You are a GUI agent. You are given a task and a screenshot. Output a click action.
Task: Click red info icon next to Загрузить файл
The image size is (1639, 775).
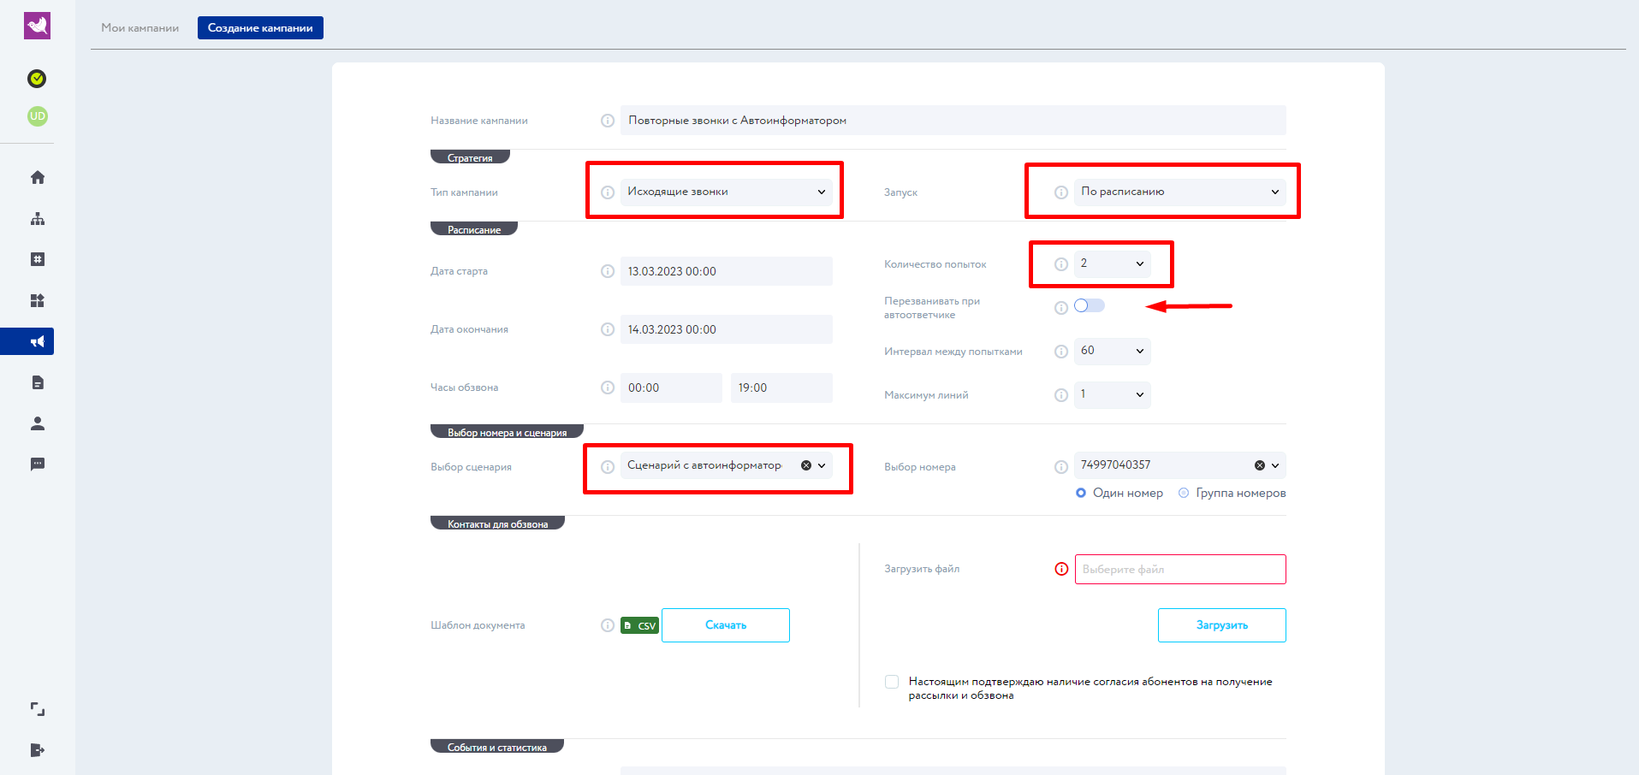[x=1061, y=569]
